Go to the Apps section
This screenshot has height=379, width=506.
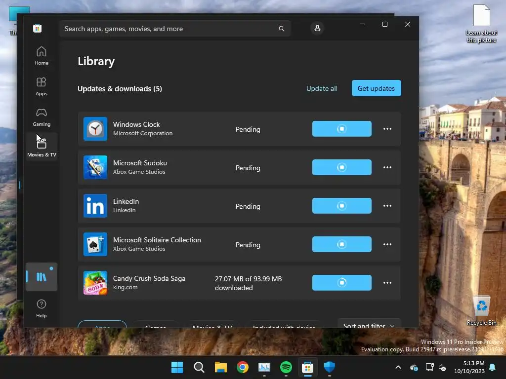coord(42,86)
